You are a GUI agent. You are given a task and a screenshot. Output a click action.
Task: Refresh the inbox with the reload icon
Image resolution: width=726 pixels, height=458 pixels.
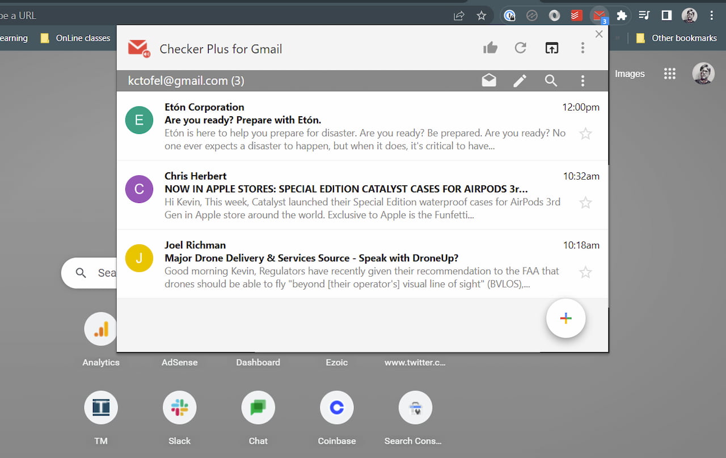click(x=520, y=48)
